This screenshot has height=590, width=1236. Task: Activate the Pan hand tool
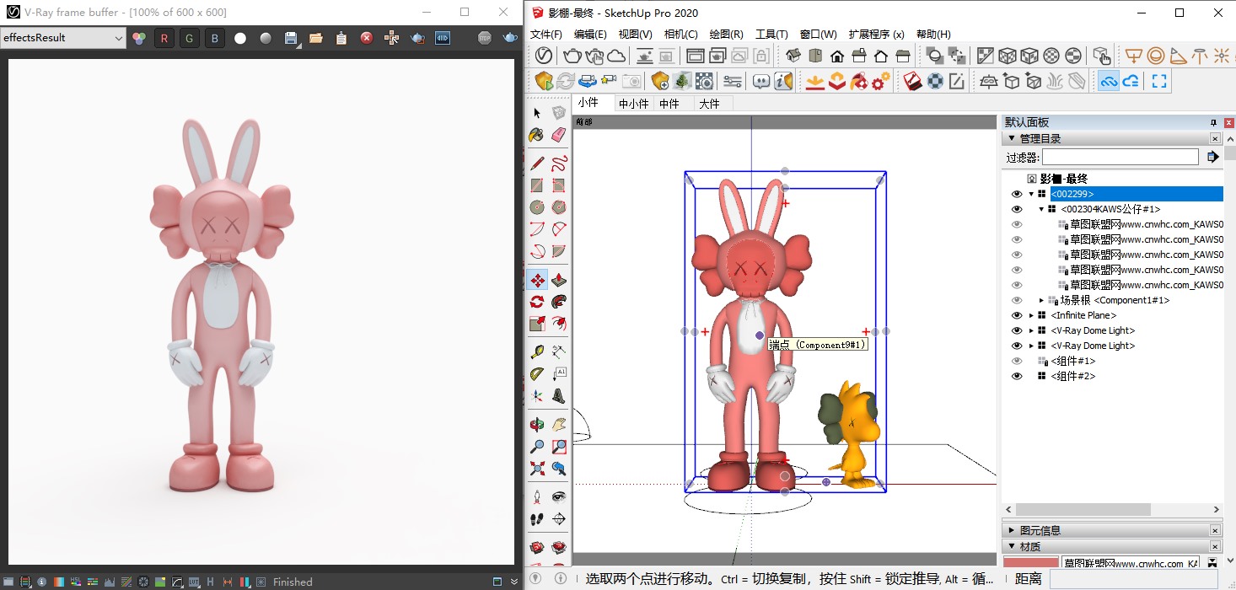[x=559, y=425]
